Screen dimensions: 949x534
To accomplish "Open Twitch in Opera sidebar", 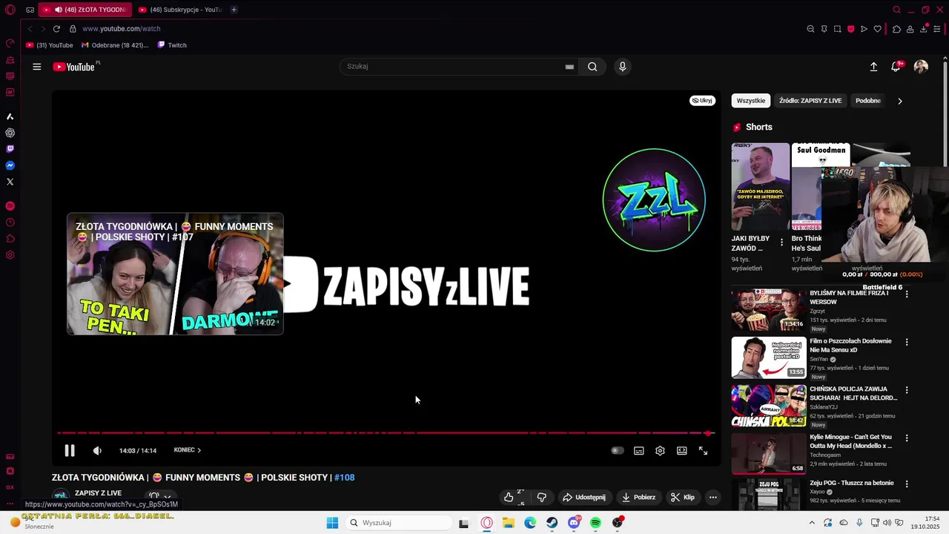I will click(x=10, y=149).
